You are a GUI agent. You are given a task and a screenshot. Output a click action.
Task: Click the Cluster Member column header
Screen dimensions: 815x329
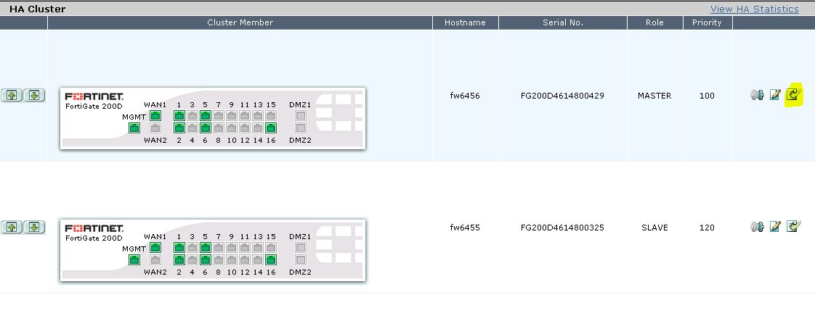[x=240, y=22]
